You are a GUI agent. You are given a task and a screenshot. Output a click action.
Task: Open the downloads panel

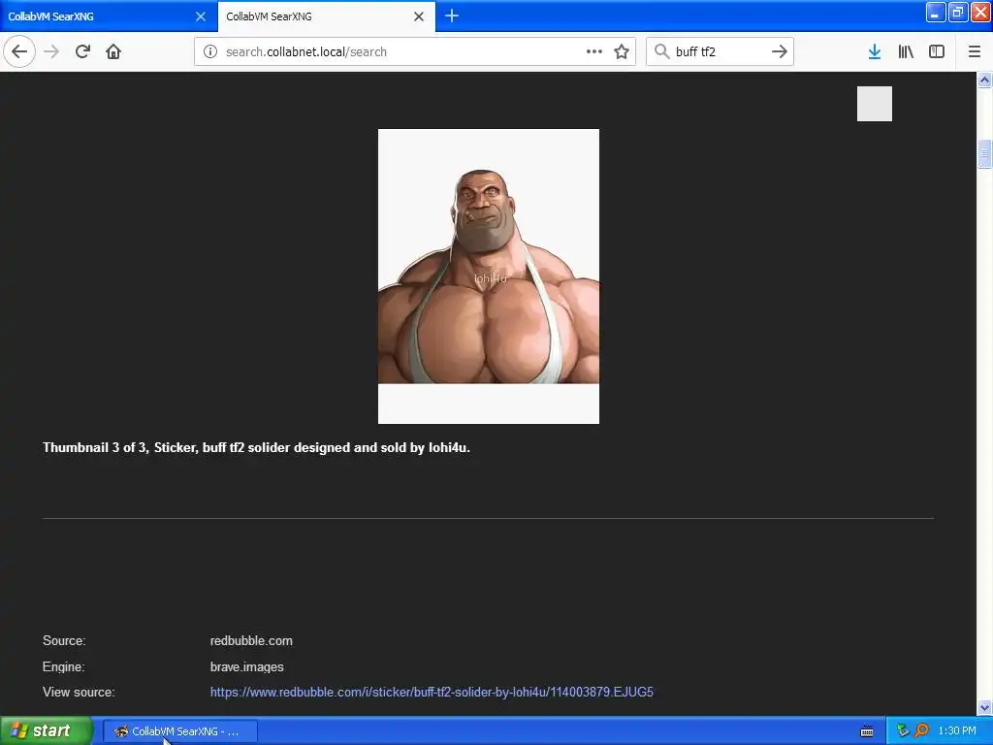pyautogui.click(x=875, y=52)
